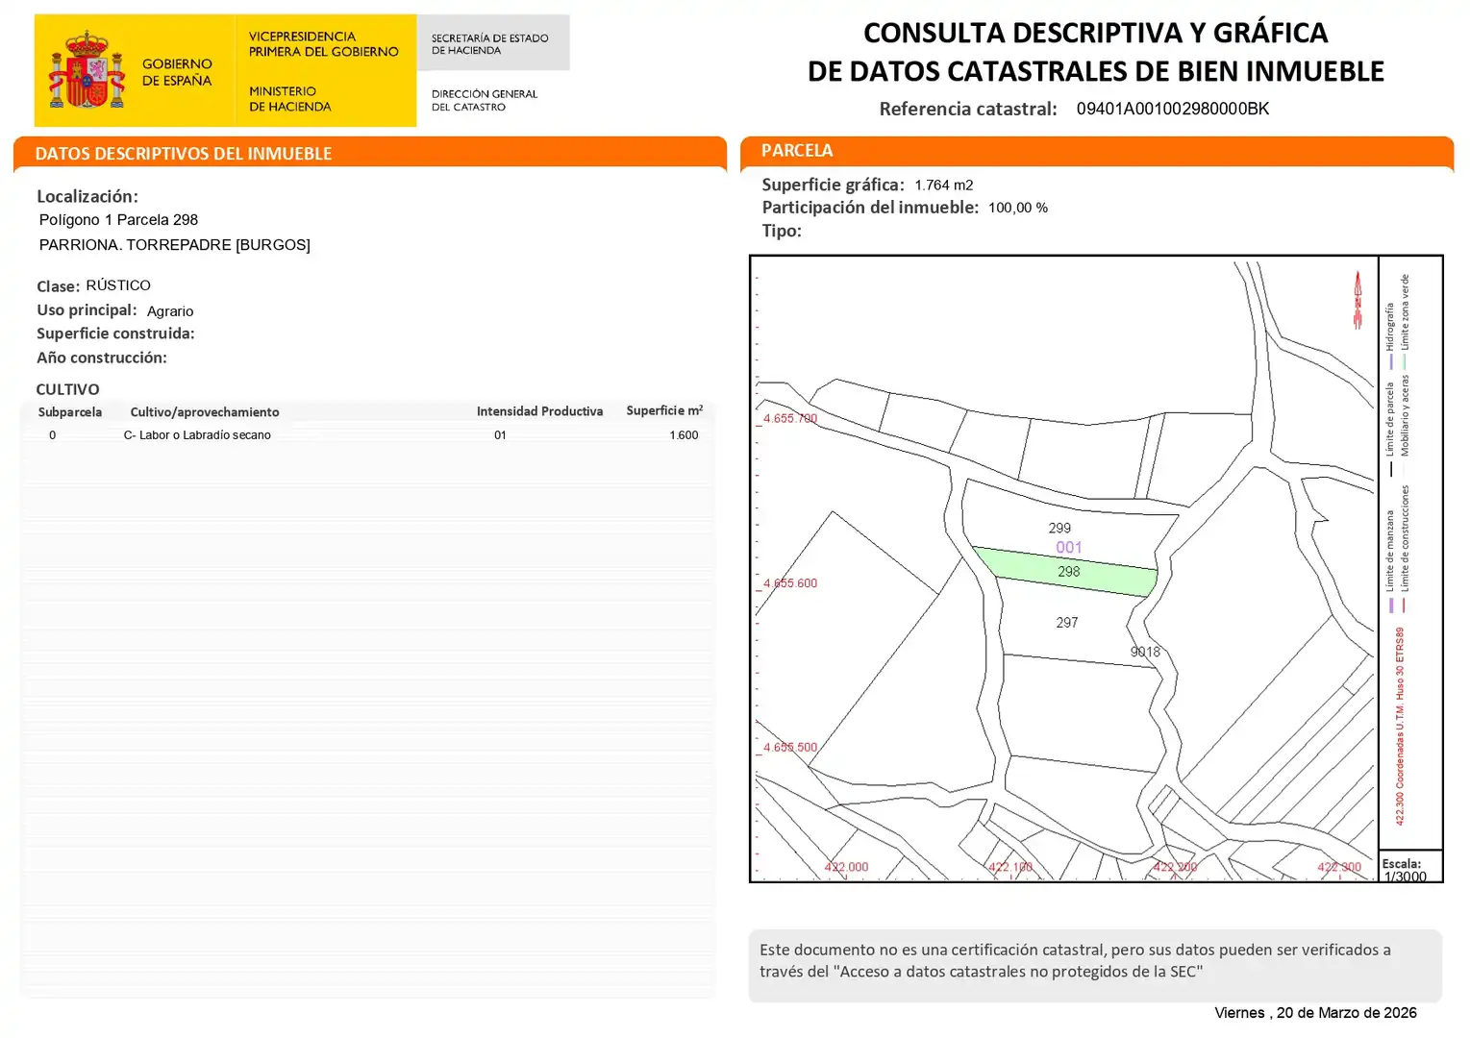Click the Cultivo/aprovechamiento column header

click(205, 412)
